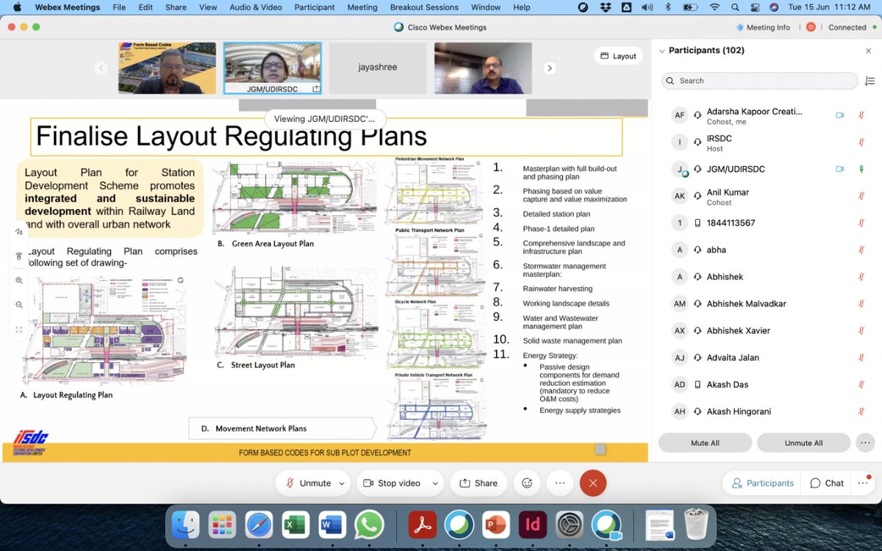882x551 pixels.
Task: Open the Layout options dropdown
Action: click(618, 56)
